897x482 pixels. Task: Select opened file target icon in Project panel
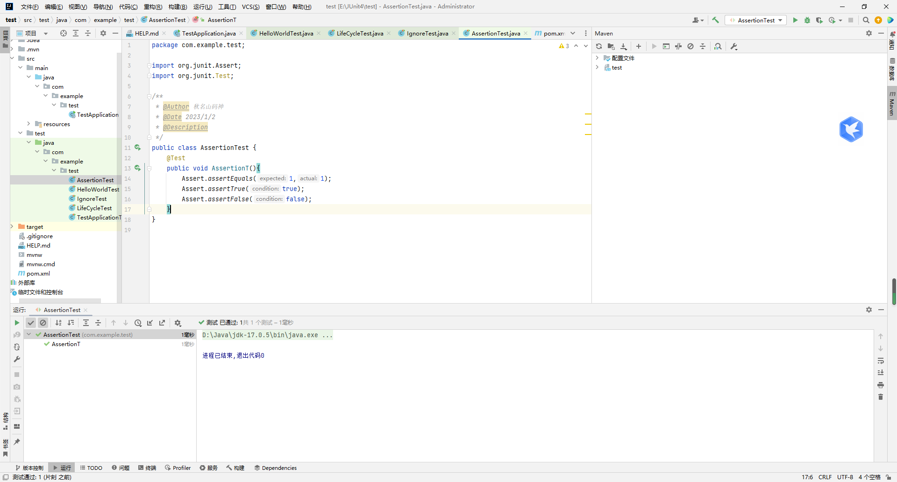64,33
